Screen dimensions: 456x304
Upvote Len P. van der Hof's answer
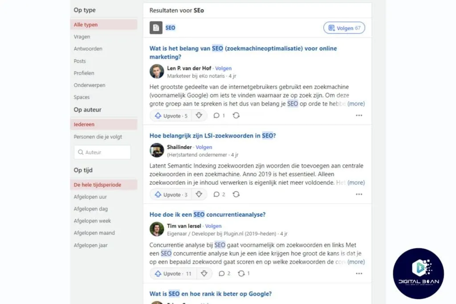(171, 116)
